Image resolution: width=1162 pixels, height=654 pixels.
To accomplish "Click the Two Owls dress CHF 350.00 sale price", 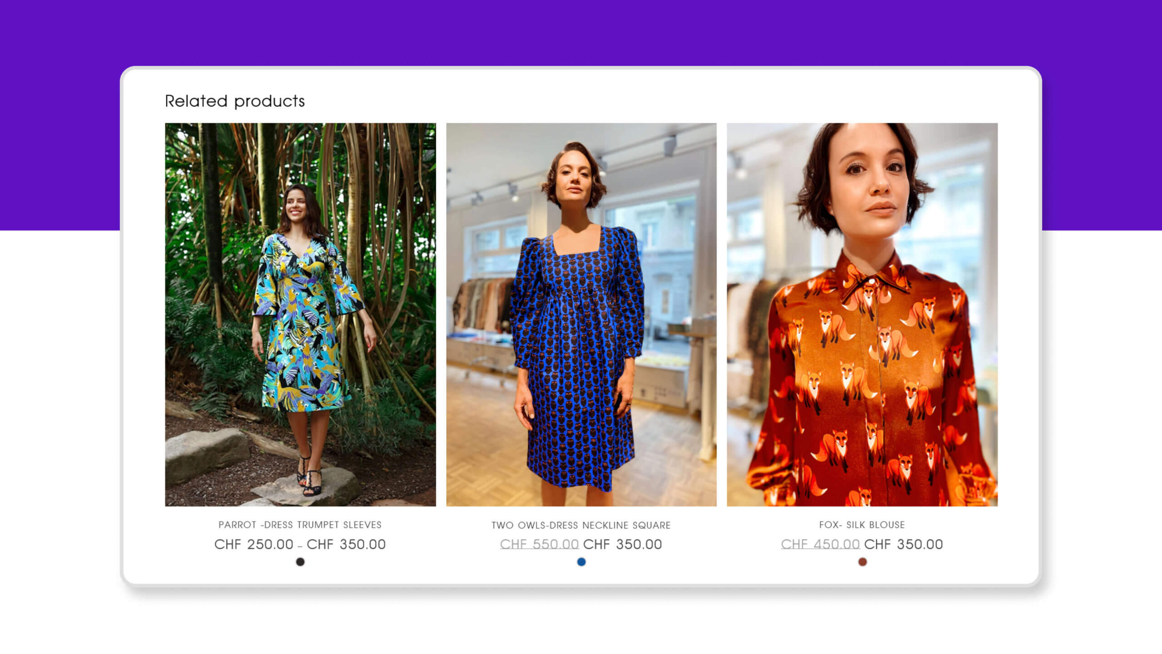I will (622, 544).
